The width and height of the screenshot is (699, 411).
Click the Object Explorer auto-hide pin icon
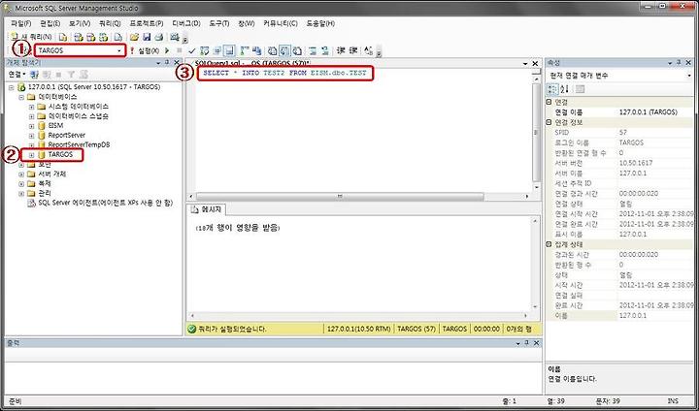(x=167, y=63)
